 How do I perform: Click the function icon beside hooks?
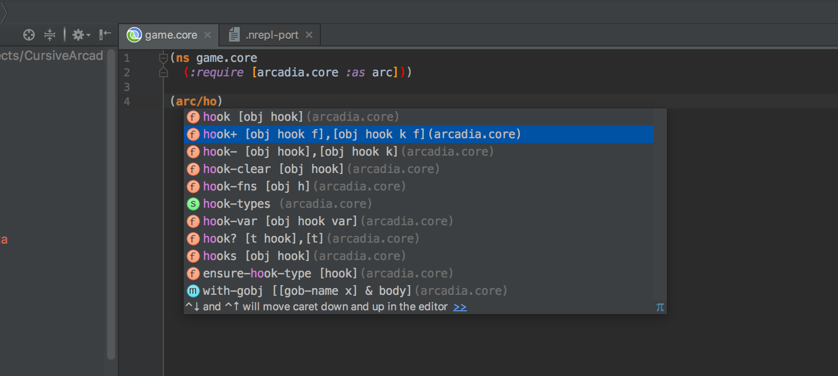(x=193, y=256)
